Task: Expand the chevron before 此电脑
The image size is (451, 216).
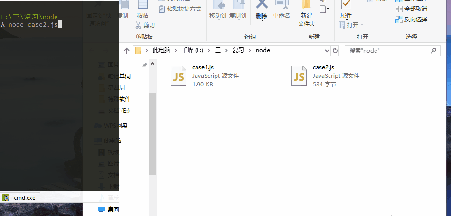Action: coord(147,50)
